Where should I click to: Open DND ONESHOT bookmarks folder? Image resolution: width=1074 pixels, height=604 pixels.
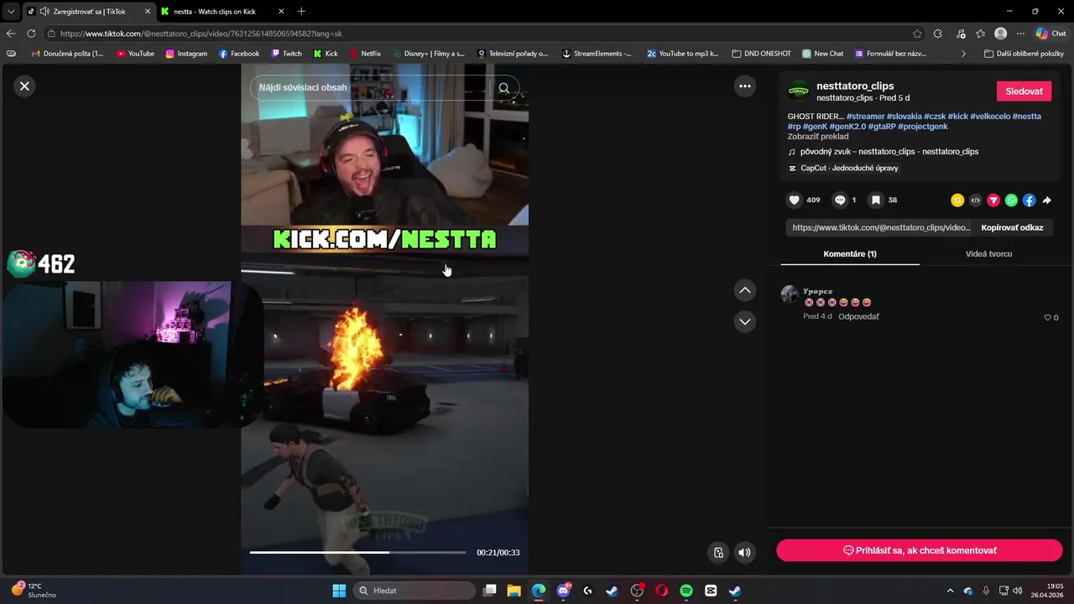click(x=761, y=54)
